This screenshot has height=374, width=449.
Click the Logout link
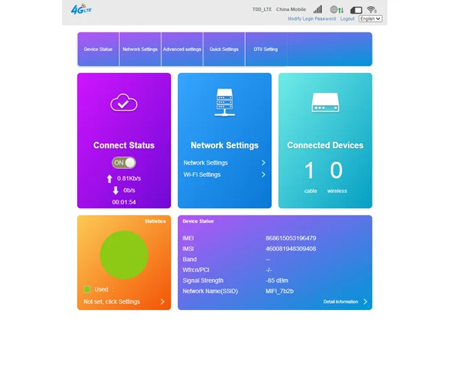[347, 19]
